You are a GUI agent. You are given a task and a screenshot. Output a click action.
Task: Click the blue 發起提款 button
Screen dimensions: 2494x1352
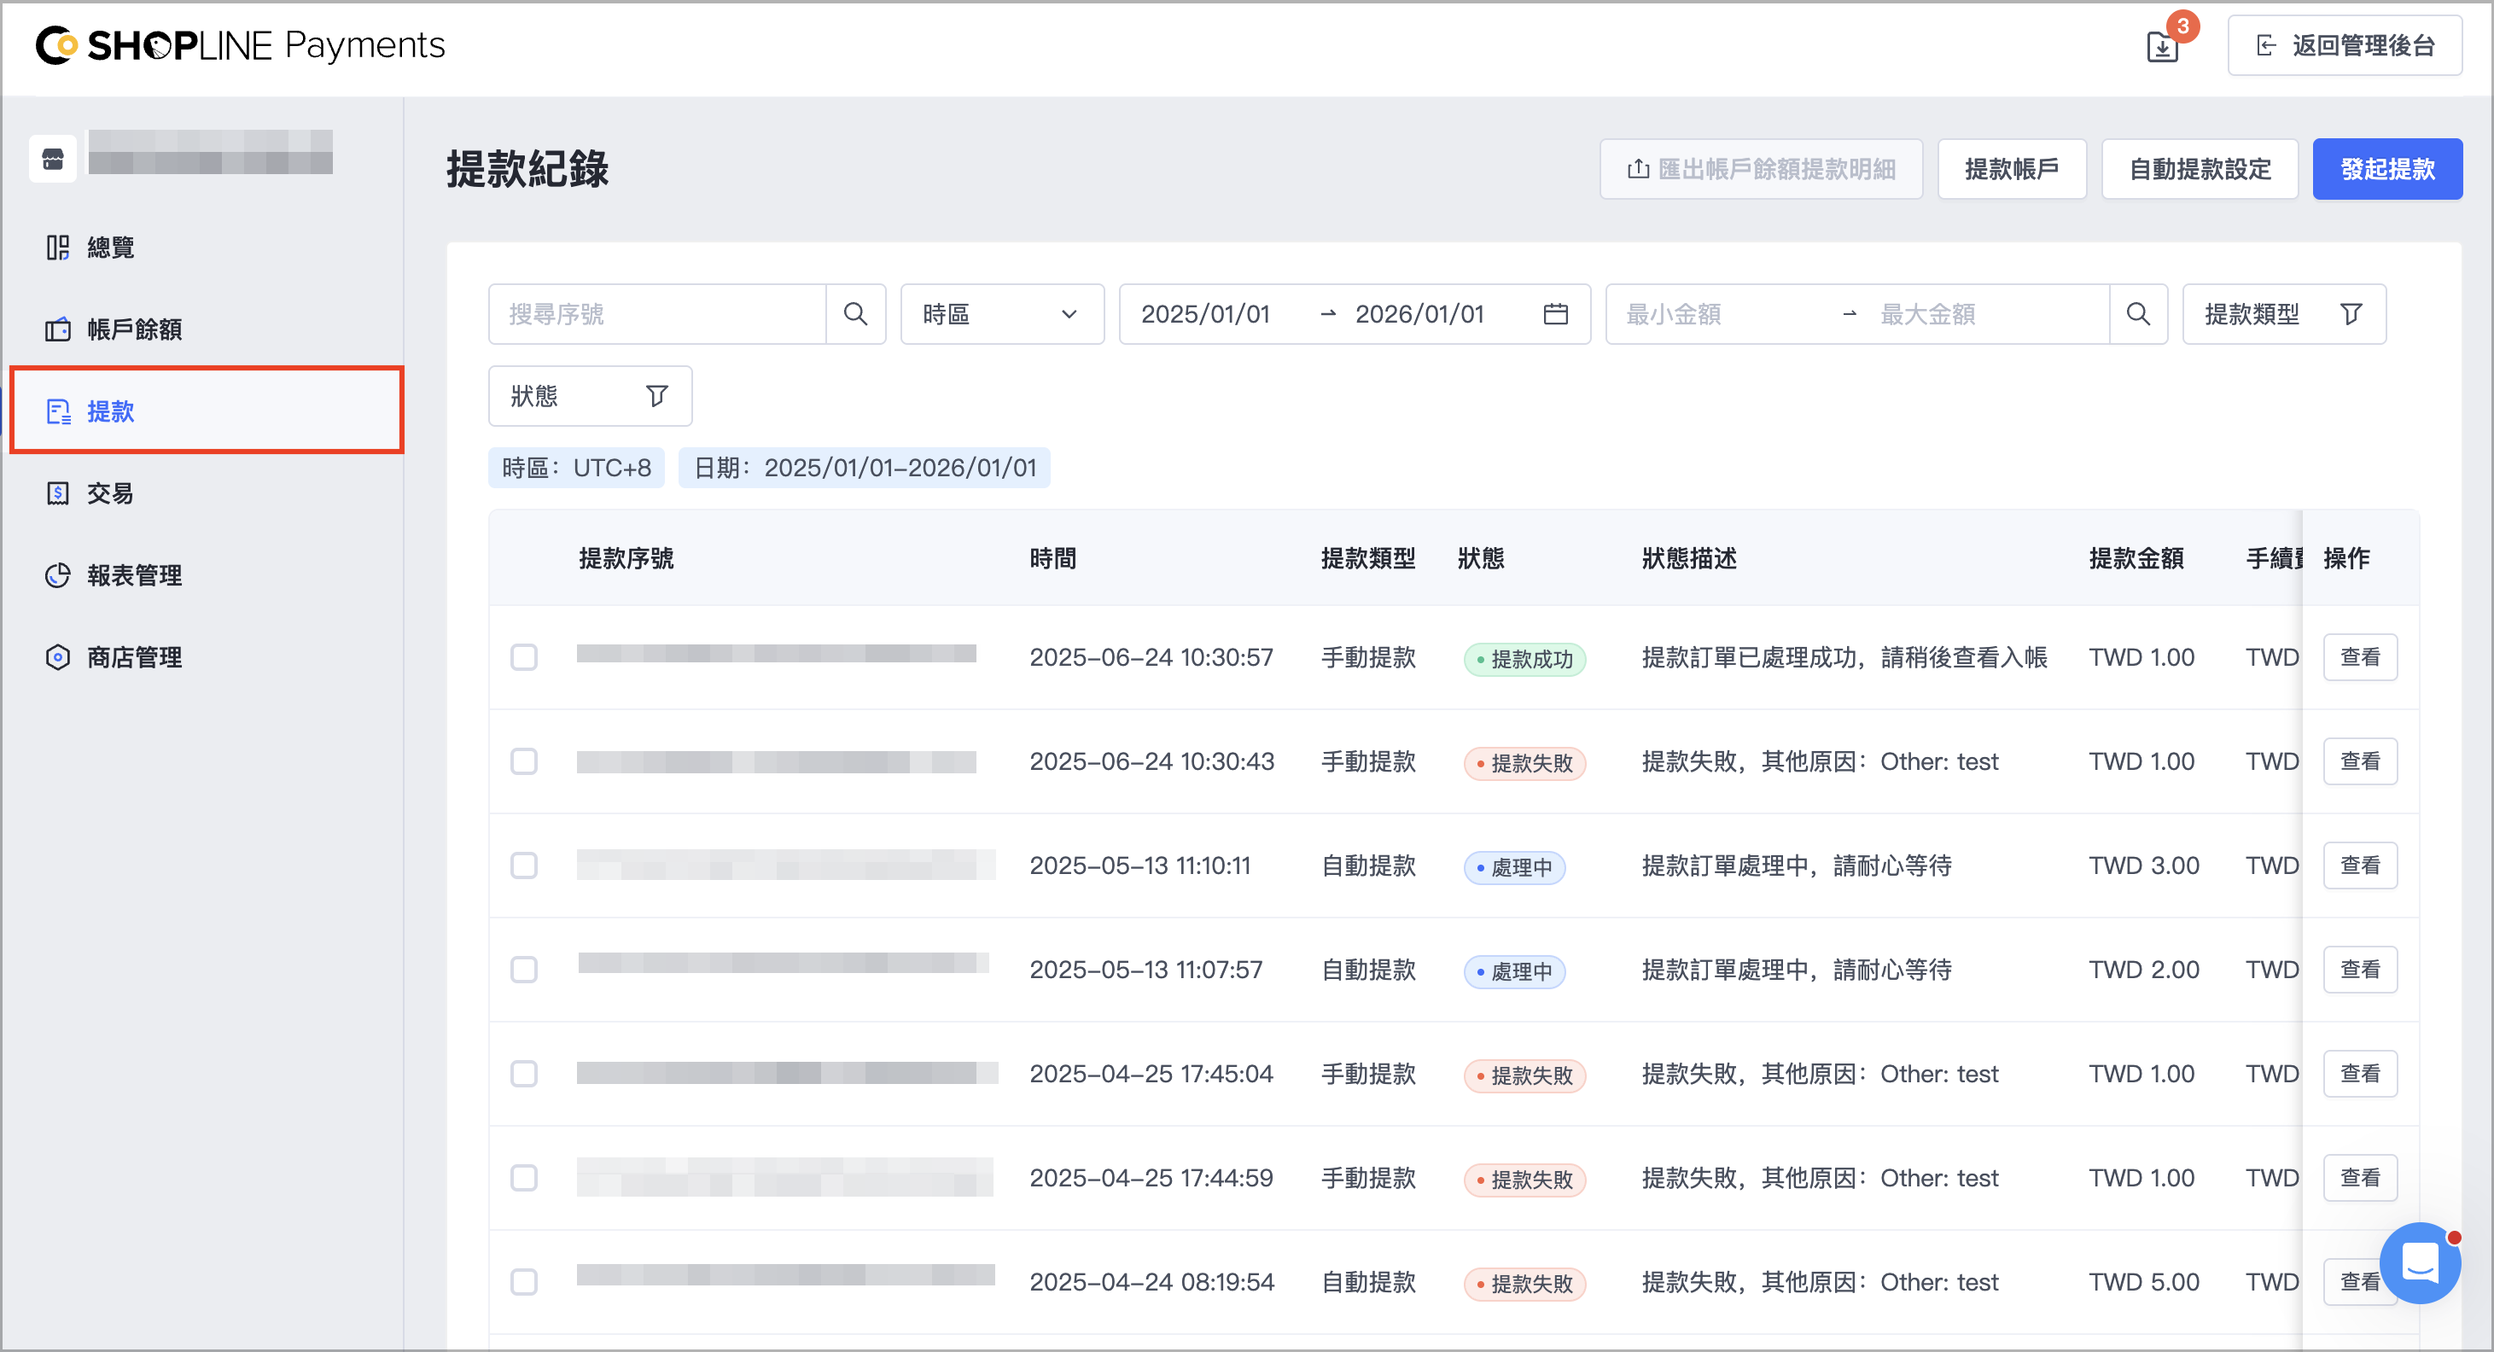click(2386, 170)
